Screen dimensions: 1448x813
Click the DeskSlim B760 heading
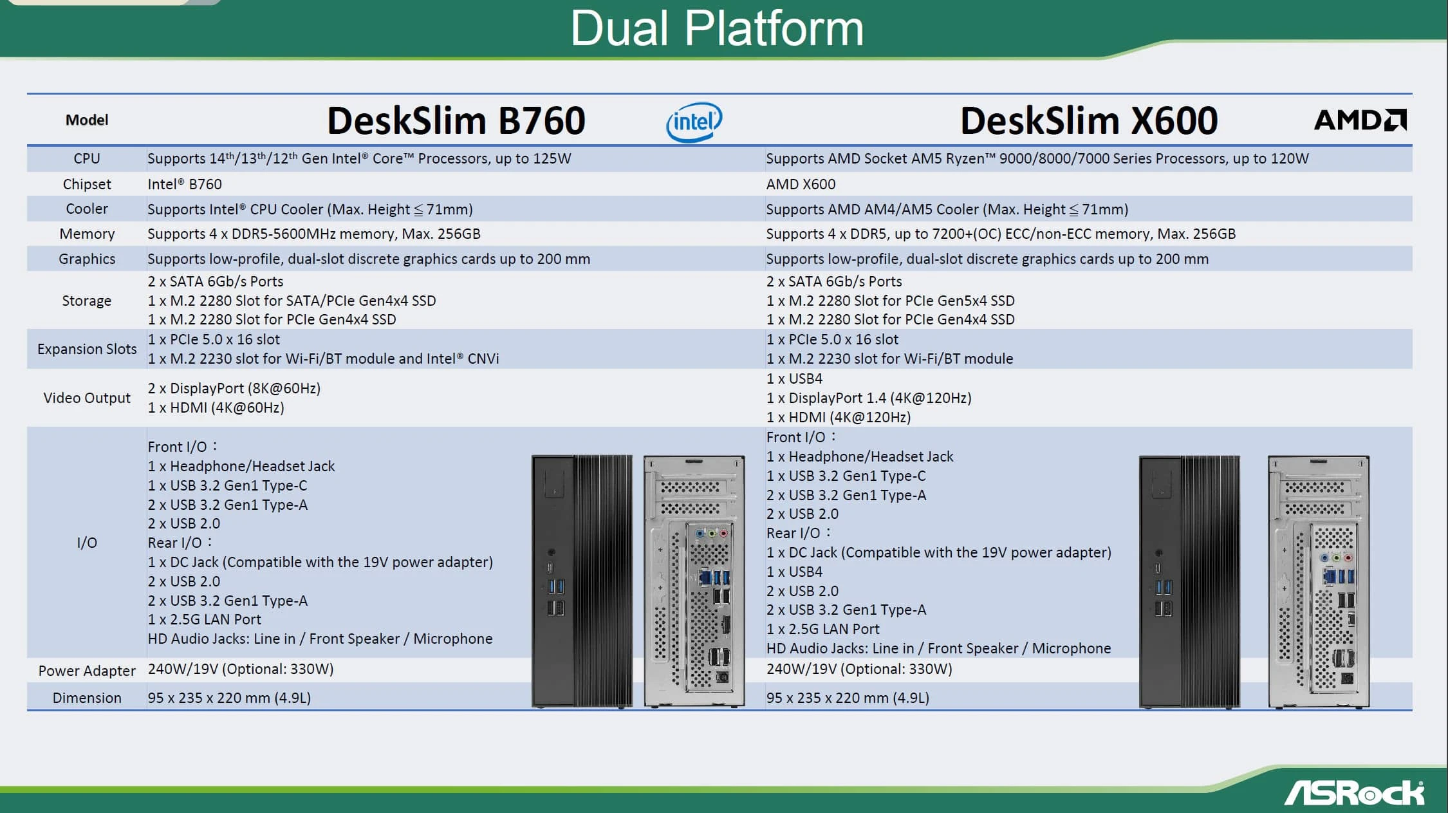pos(456,120)
